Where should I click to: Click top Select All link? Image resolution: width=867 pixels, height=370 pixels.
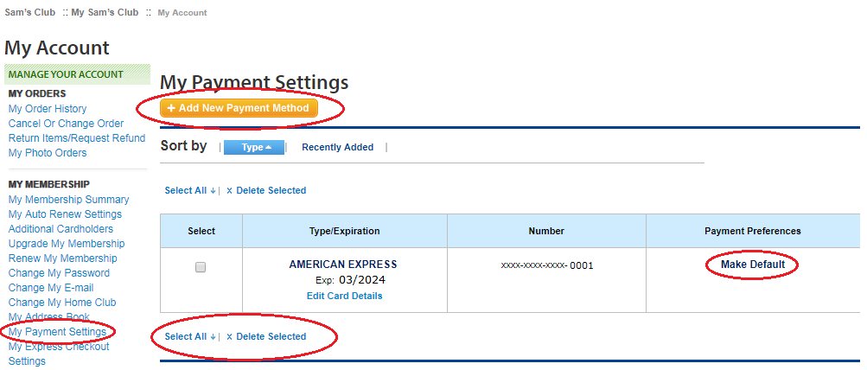point(188,190)
